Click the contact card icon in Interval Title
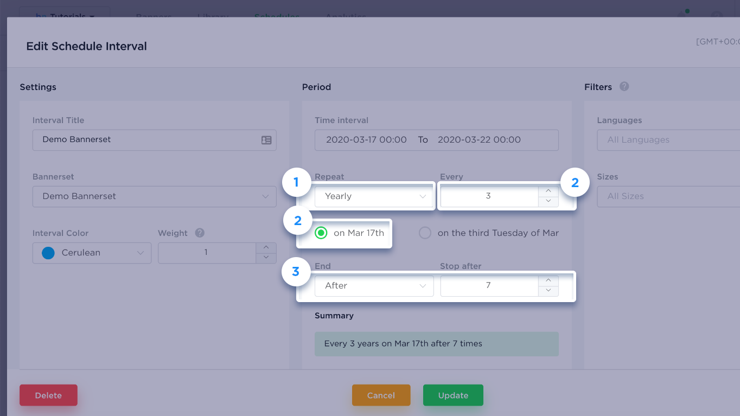 266,140
